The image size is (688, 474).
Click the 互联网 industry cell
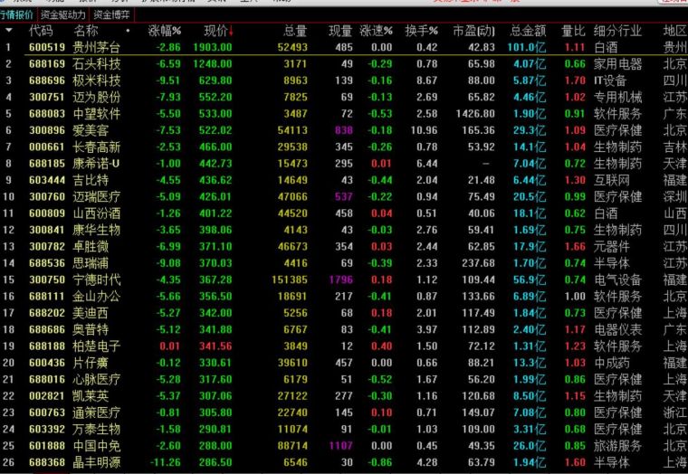click(612, 180)
